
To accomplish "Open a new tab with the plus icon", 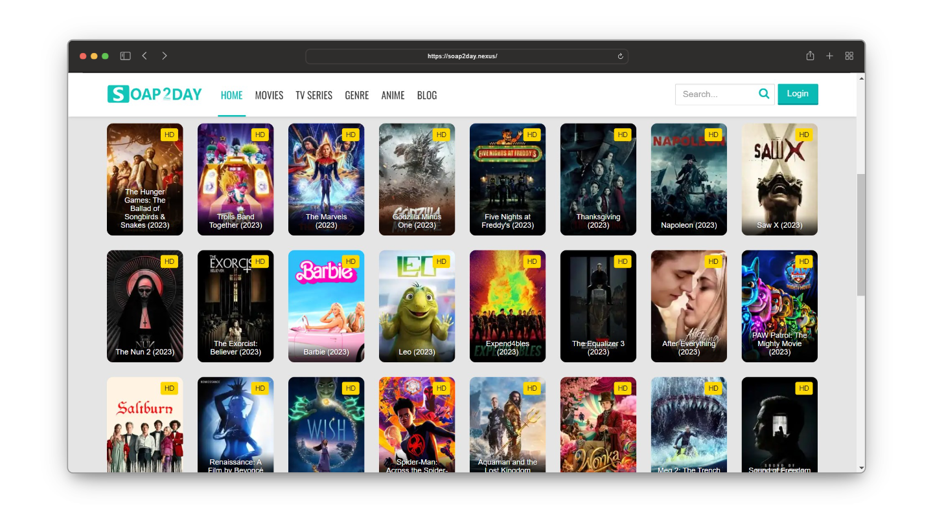I will pos(829,56).
